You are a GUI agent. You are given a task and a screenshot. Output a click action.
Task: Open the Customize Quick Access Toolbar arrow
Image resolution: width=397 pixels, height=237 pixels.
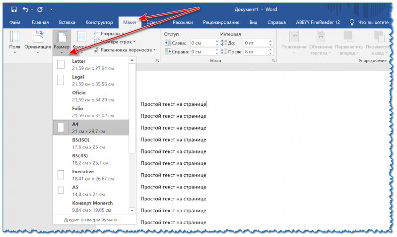pyautogui.click(x=52, y=9)
